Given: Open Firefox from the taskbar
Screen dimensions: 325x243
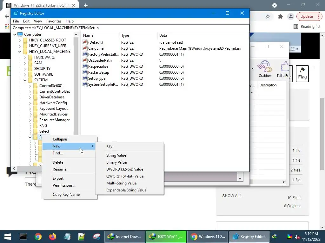Looking at the screenshot, I should pyautogui.click(x=53, y=237).
